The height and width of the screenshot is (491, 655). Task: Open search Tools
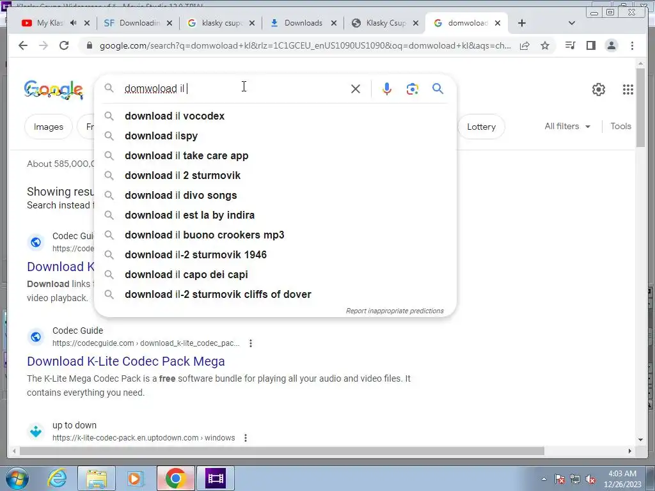pyautogui.click(x=620, y=126)
